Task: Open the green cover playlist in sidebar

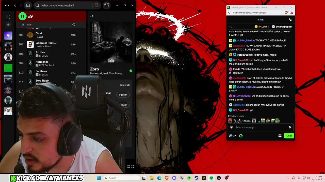Action: point(8,68)
